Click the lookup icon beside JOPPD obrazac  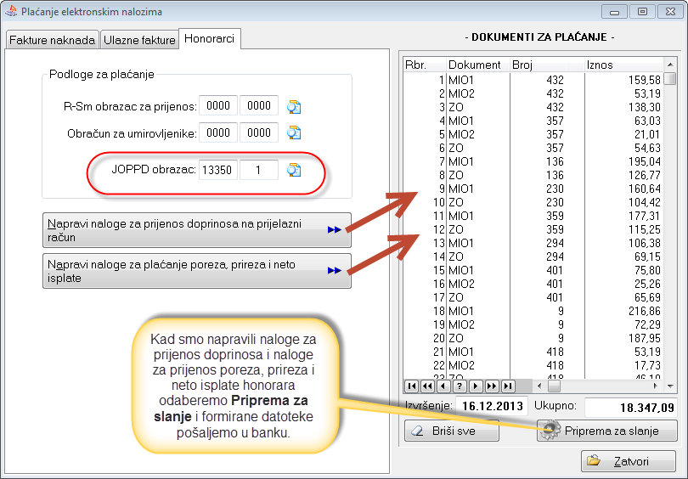pos(294,170)
